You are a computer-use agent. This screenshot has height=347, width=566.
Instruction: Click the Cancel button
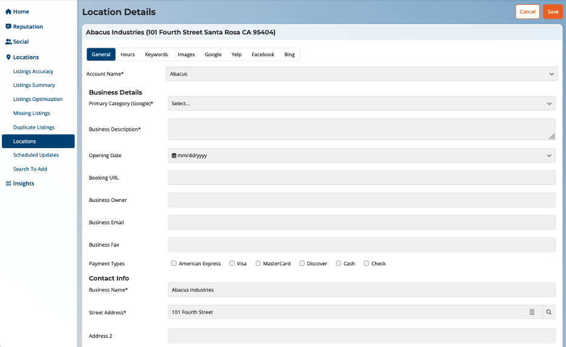(527, 11)
